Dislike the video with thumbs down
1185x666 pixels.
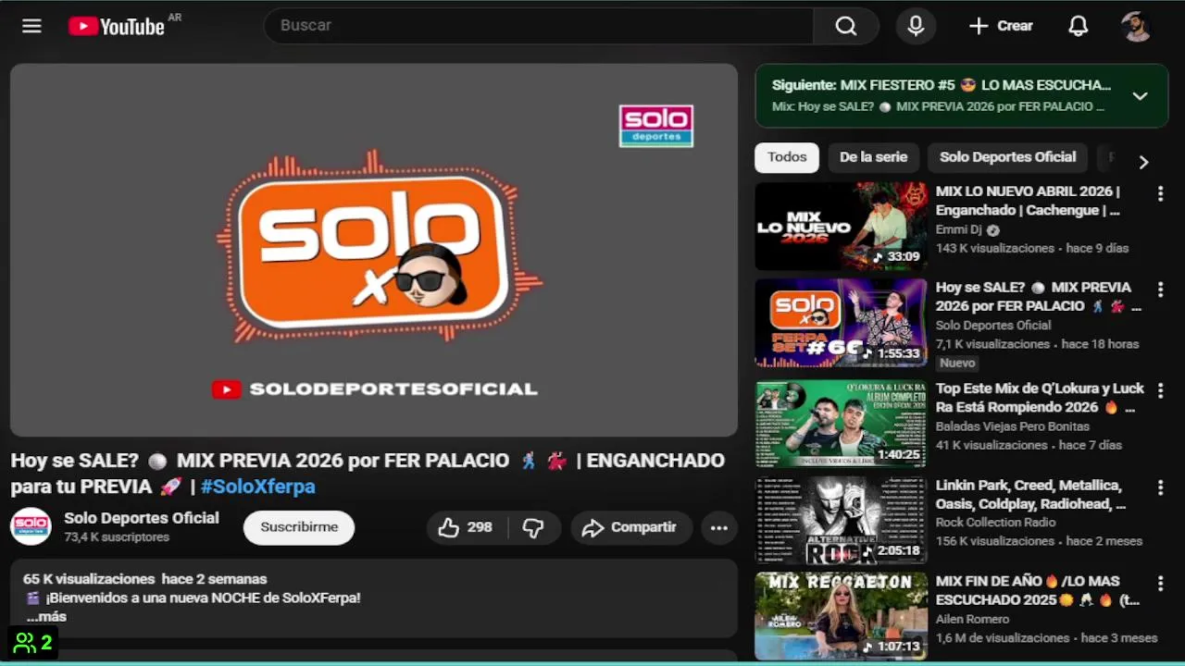(x=533, y=527)
